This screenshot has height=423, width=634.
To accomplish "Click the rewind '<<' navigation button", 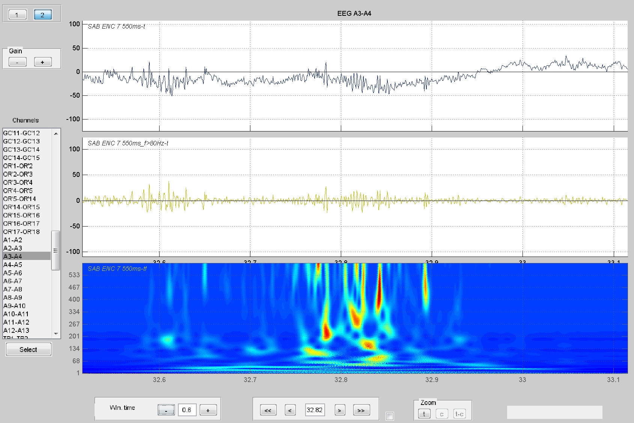I will (x=268, y=410).
